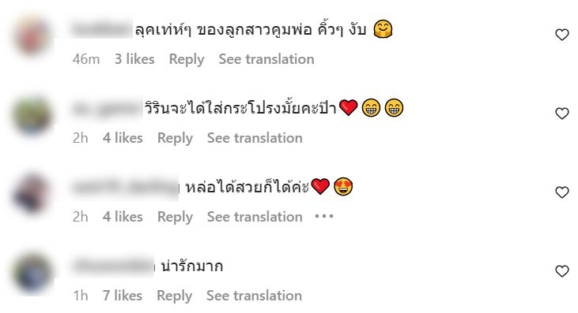Like the 1h comment with 7 likes
The height and width of the screenshot is (313, 578).
coord(561,271)
